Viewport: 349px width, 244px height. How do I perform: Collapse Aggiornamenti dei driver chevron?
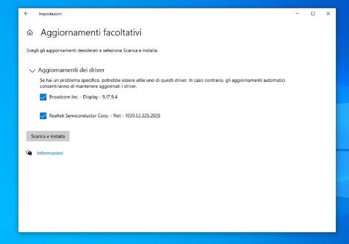tap(32, 70)
